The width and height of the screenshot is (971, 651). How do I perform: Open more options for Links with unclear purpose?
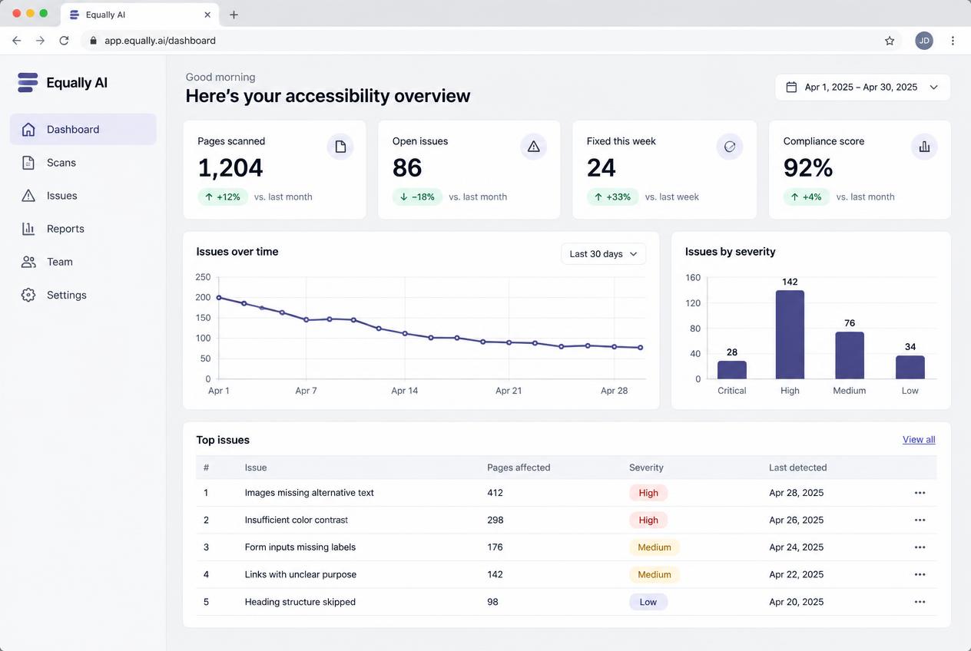tap(920, 574)
